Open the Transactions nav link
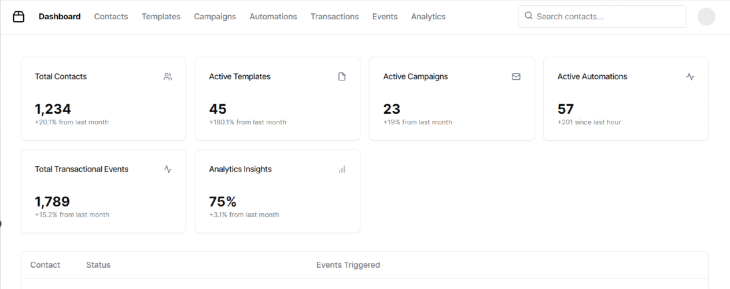Viewport: 730px width, 289px height. coord(334,17)
